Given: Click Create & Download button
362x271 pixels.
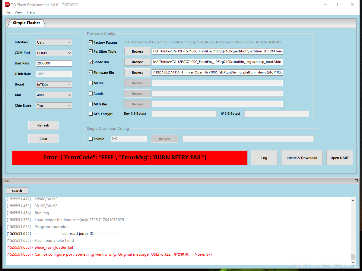Looking at the screenshot, I should [x=302, y=158].
